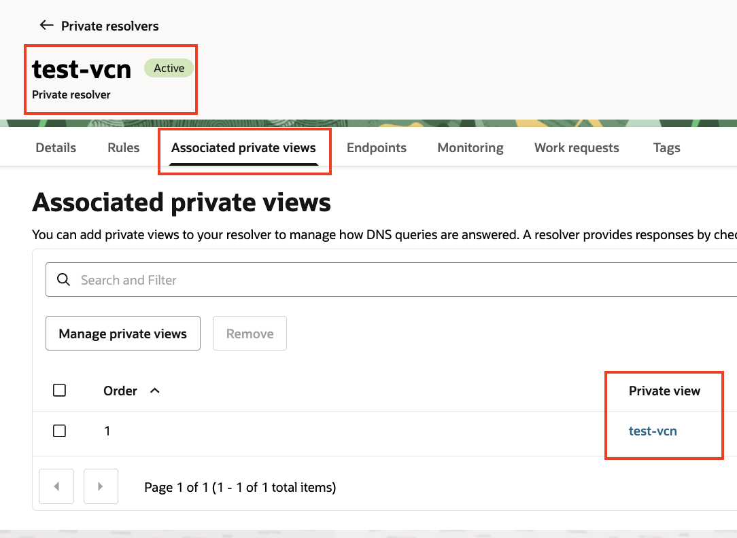Click the Private resolvers breadcrumb link

pos(110,26)
